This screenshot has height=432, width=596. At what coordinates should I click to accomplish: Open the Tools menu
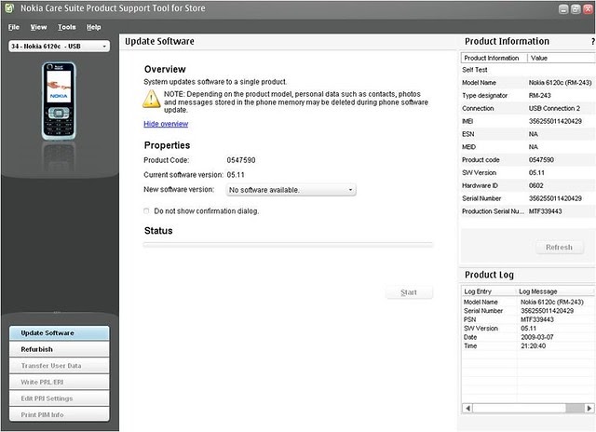coord(66,27)
